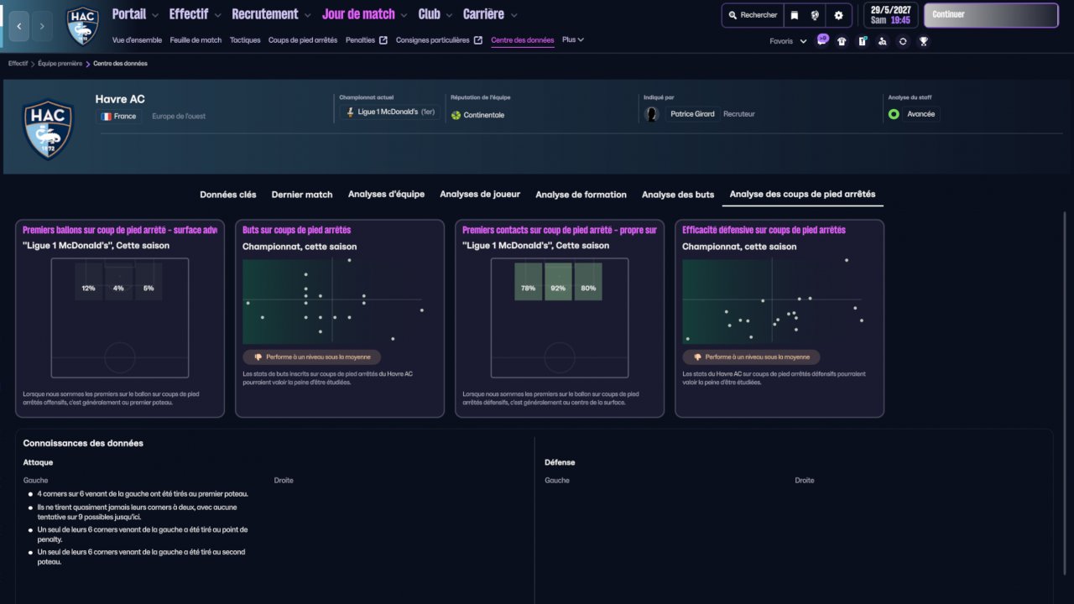Image resolution: width=1074 pixels, height=604 pixels.
Task: Open the Ligue 1 McDonald's competition link
Action: click(x=389, y=112)
